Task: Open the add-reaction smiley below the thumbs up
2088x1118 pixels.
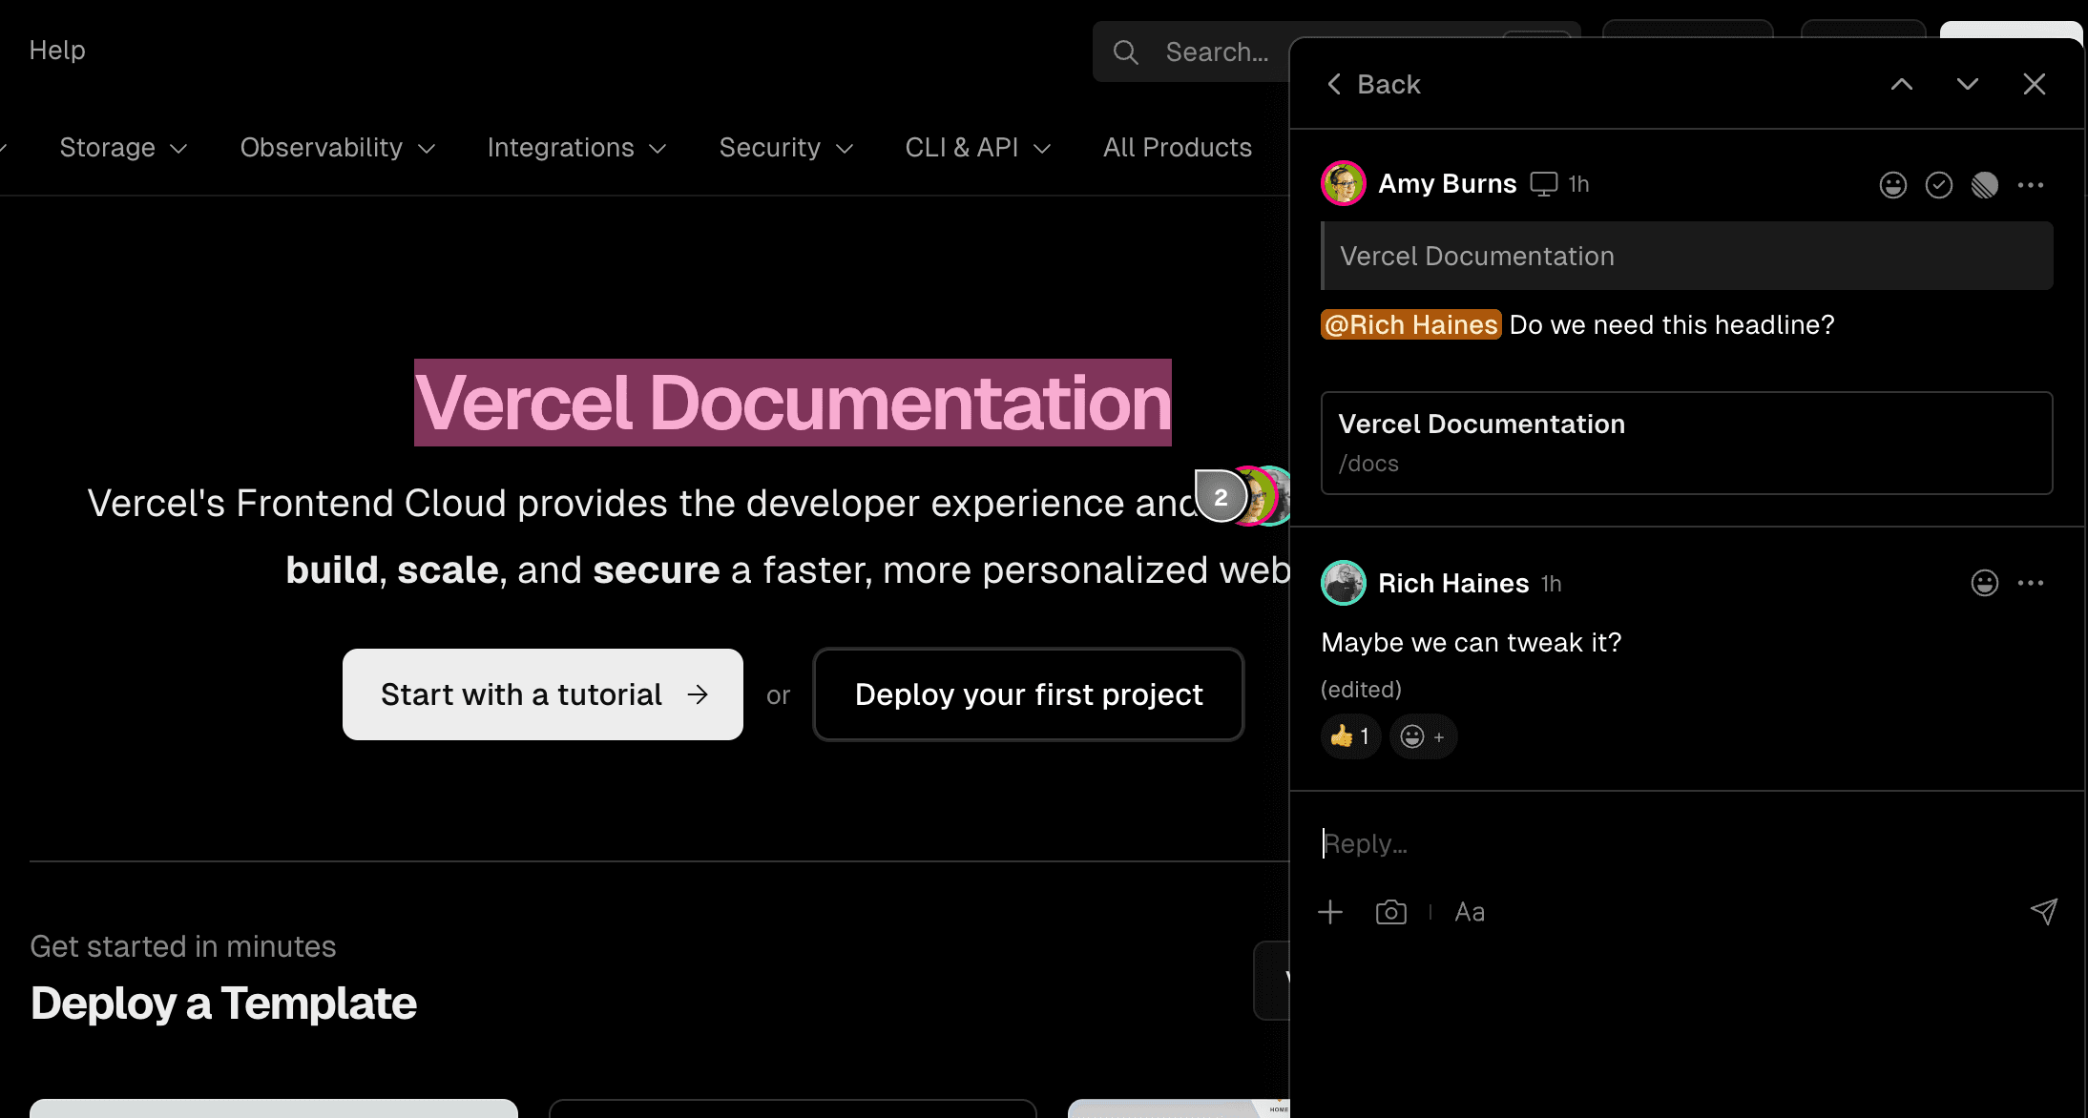Action: [x=1422, y=735]
